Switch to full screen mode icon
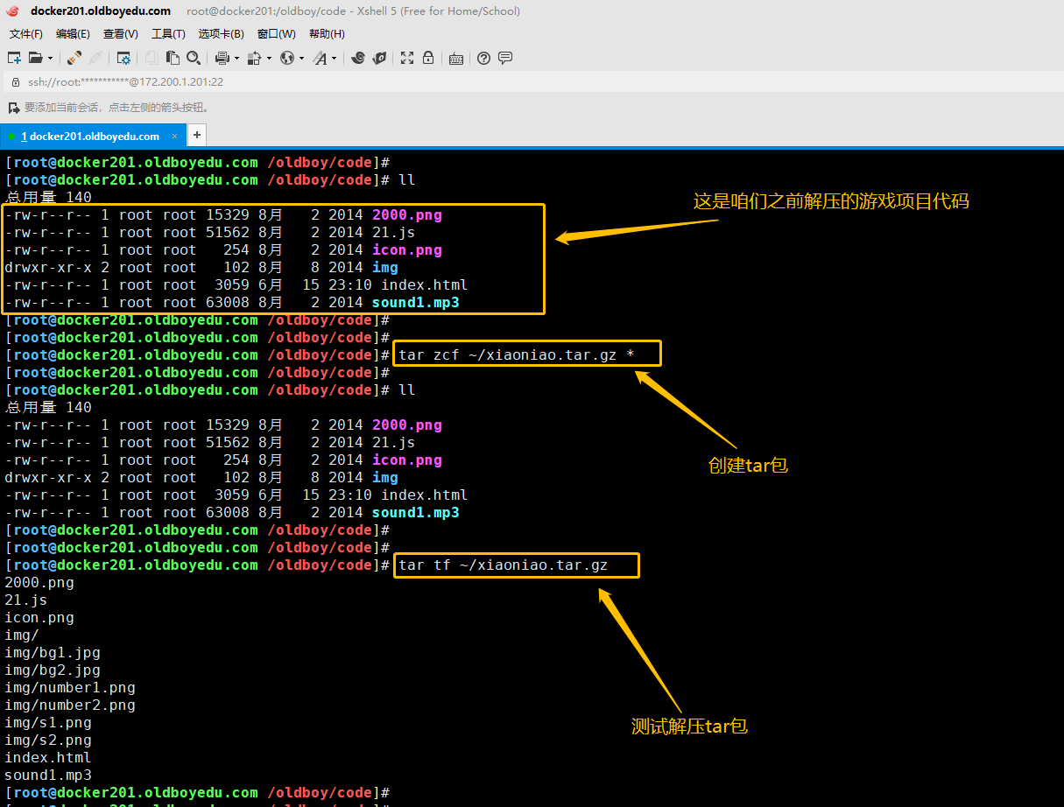The height and width of the screenshot is (807, 1064). pyautogui.click(x=407, y=59)
